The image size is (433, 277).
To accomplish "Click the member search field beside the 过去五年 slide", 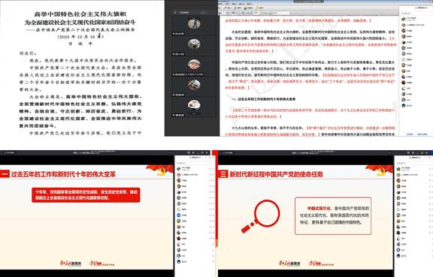I will (195, 163).
